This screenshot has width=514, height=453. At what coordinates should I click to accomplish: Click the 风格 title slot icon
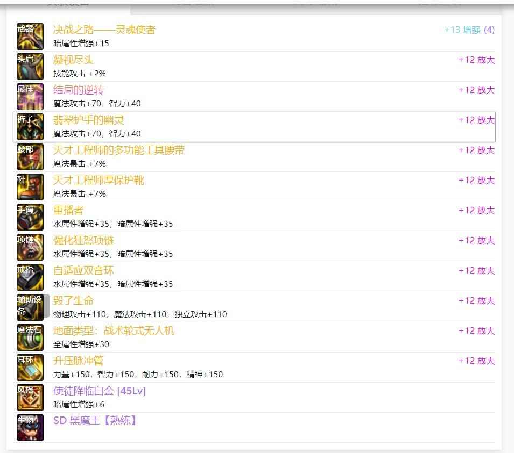[x=30, y=398]
